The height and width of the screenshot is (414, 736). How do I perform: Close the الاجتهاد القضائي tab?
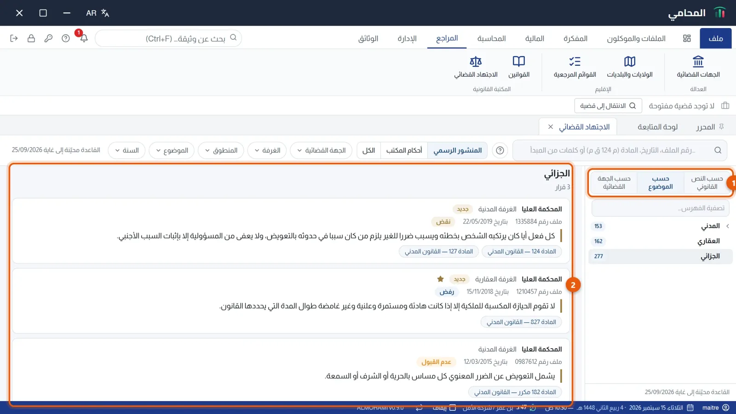(x=551, y=126)
